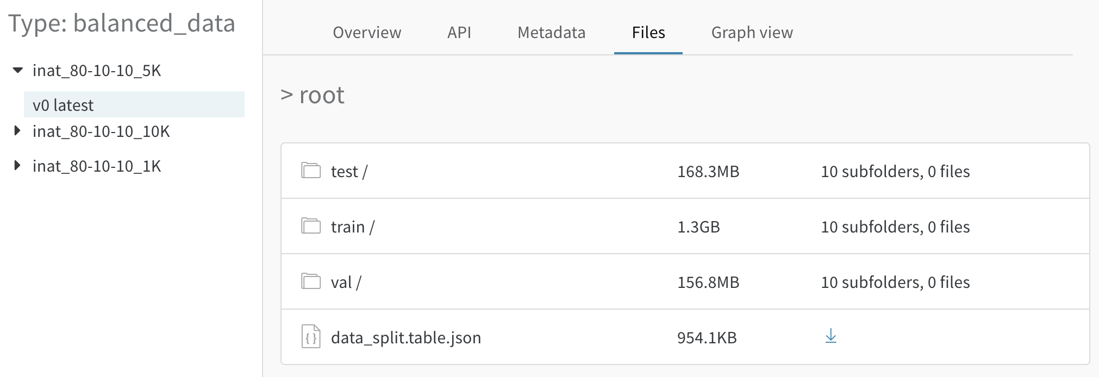Open the val / folder link
Image resolution: width=1099 pixels, height=377 pixels.
(346, 282)
